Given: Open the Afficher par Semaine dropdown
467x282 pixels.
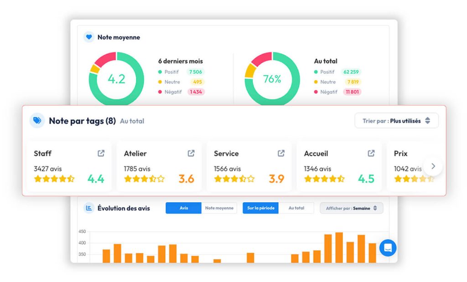Looking at the screenshot, I should (352, 208).
